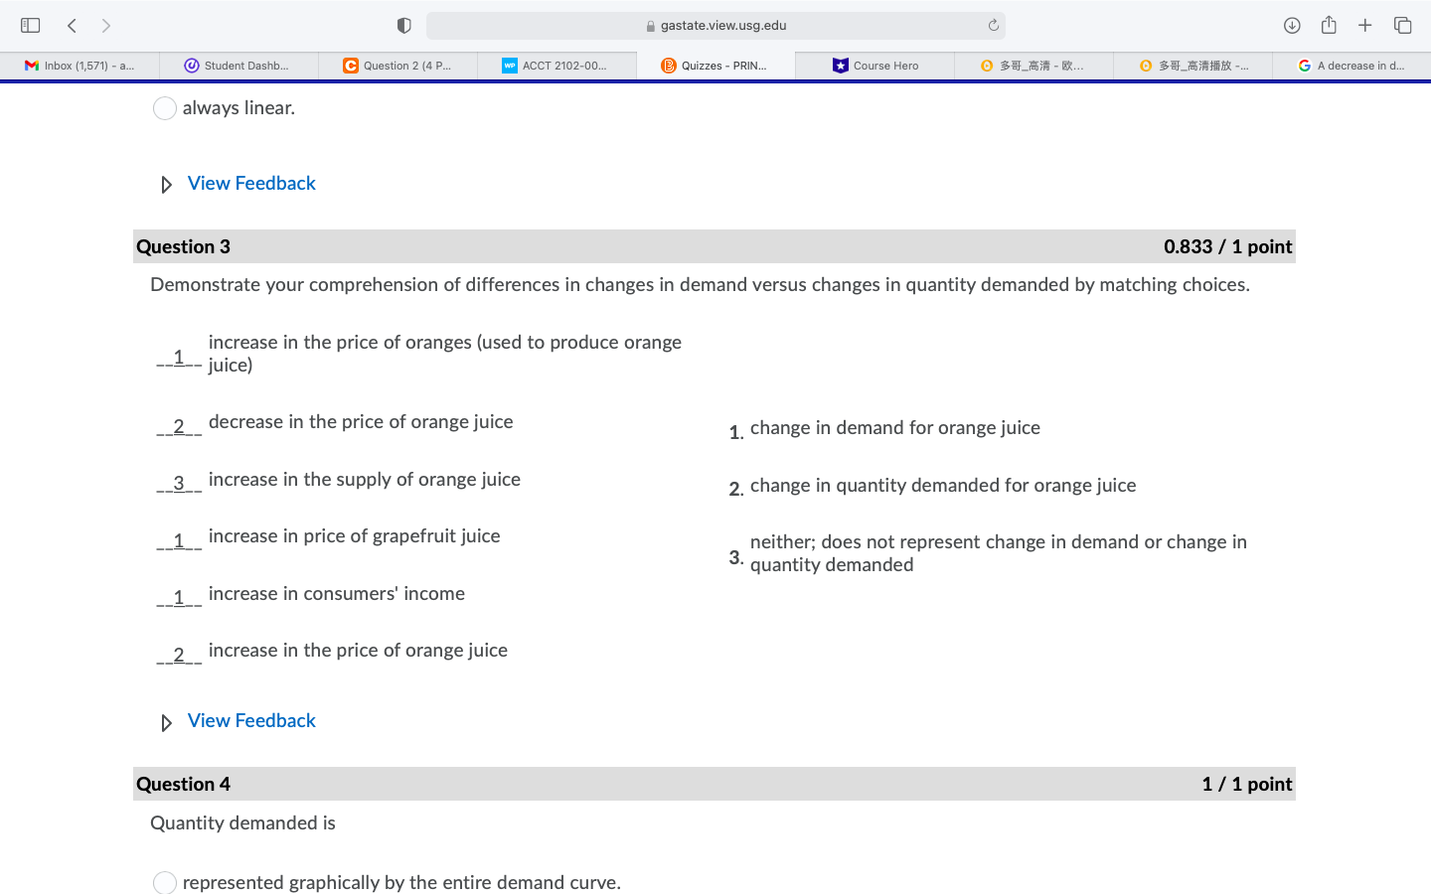1431x894 pixels.
Task: Click the forward navigation arrow
Action: pos(105,25)
